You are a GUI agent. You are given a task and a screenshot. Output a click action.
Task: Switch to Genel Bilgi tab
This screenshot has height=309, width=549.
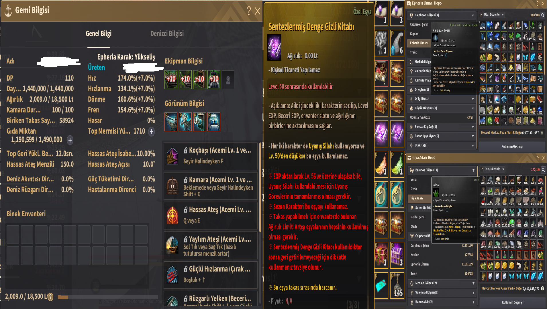pos(99,33)
